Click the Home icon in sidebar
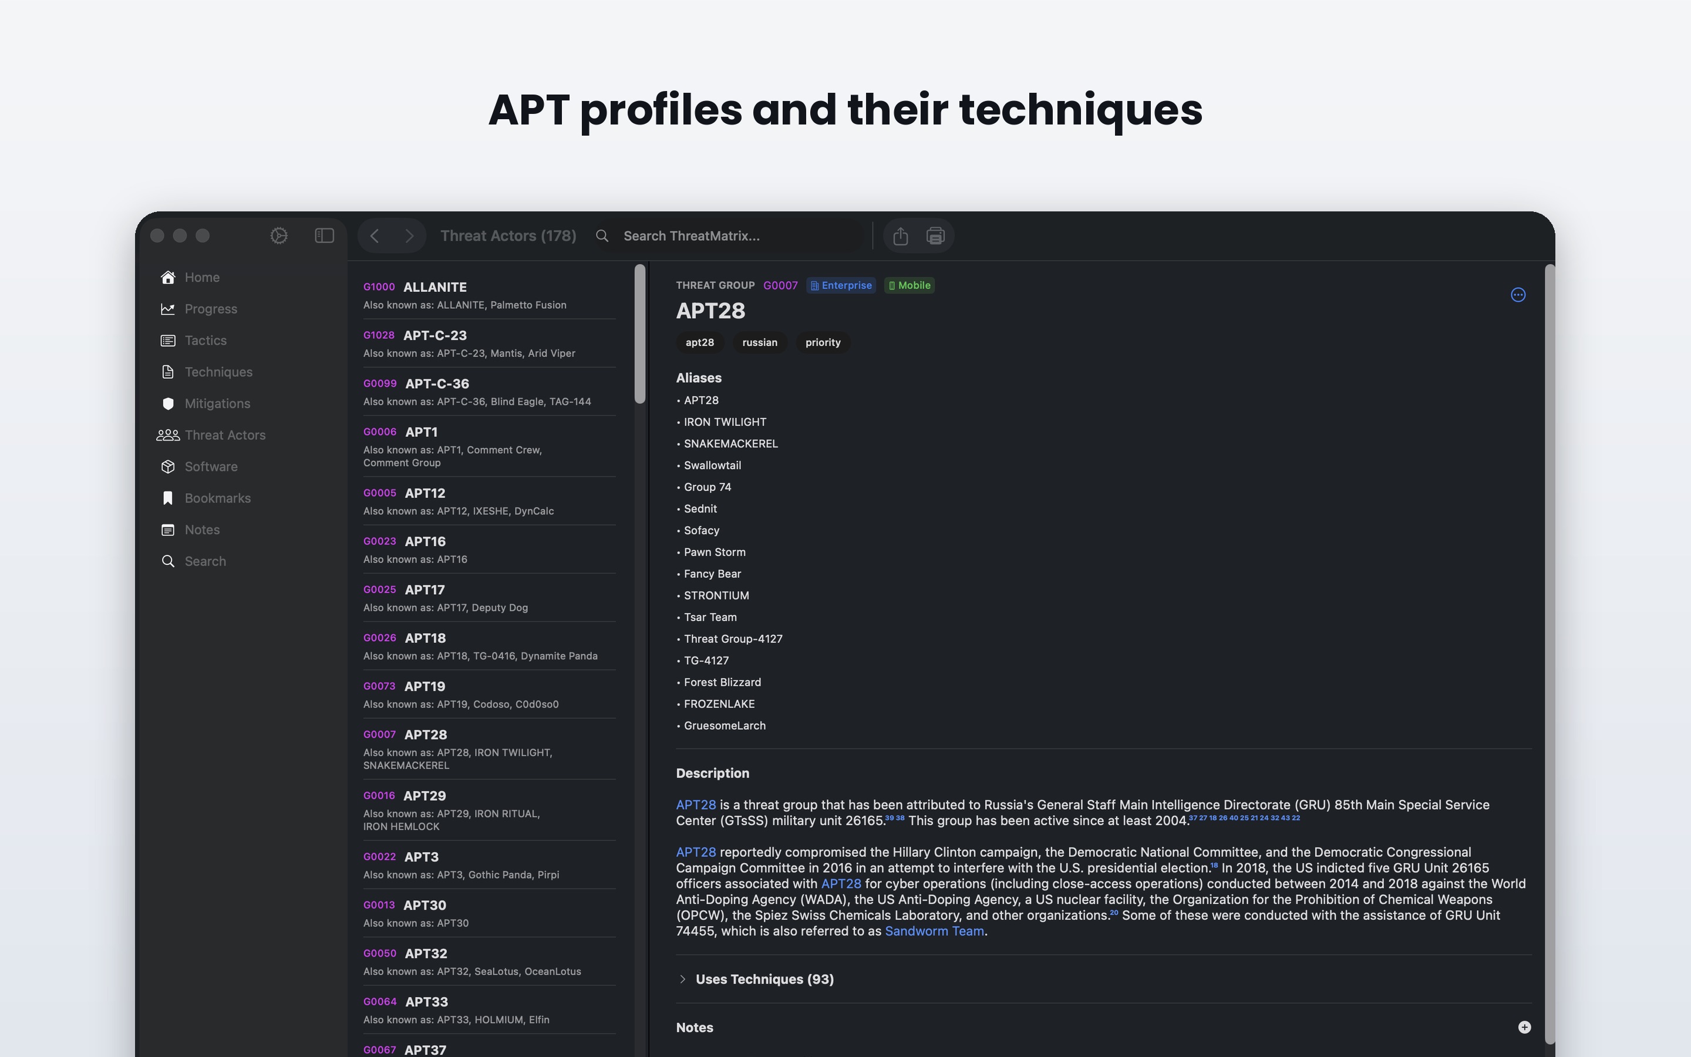 (168, 278)
